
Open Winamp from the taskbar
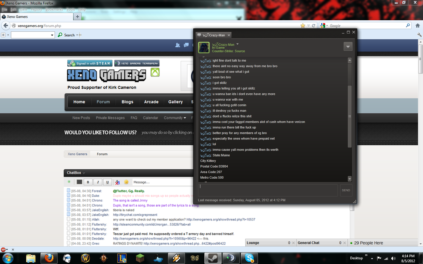(176, 258)
